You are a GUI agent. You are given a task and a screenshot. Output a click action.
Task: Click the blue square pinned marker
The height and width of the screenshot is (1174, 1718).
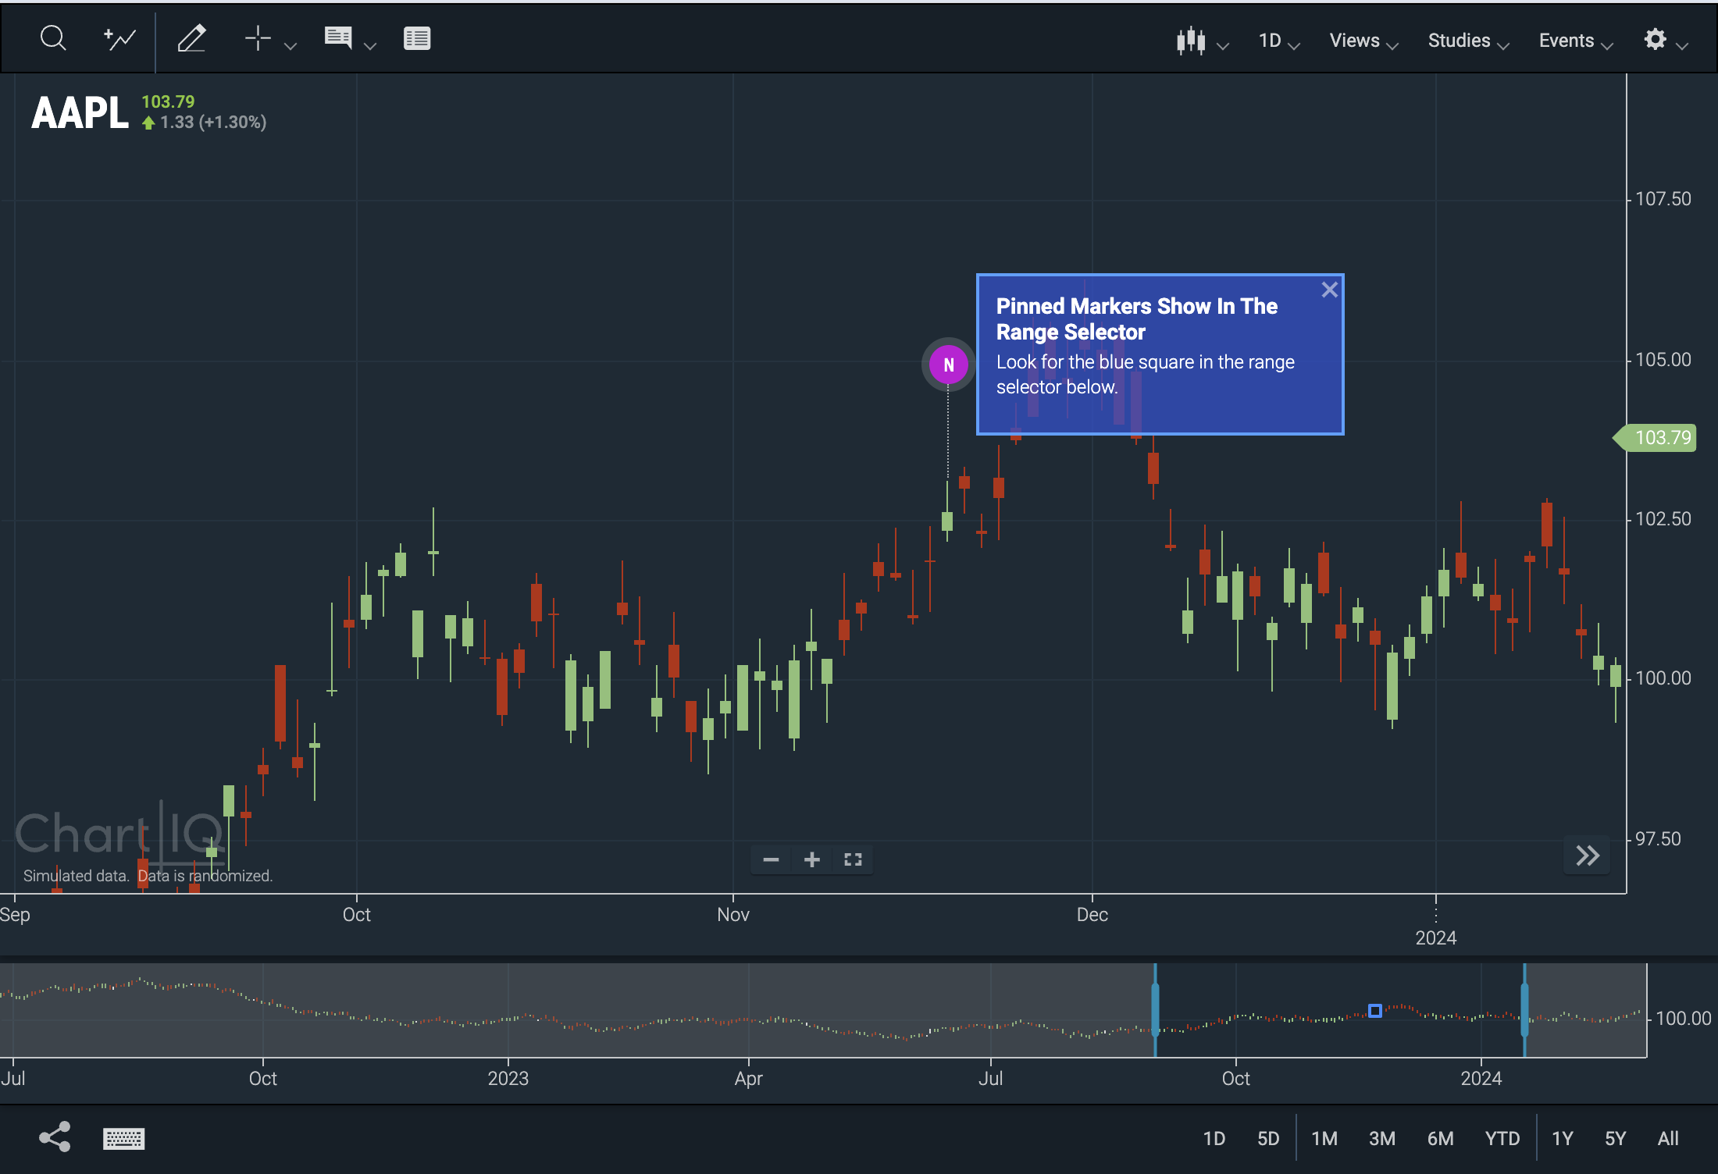1375,1011
